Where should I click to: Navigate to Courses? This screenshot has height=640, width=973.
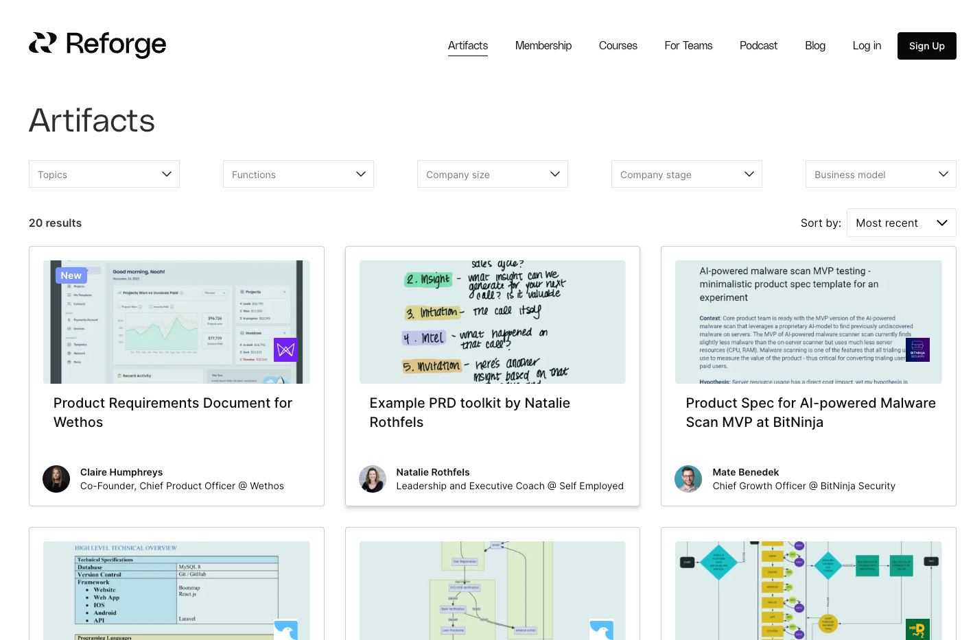(618, 46)
